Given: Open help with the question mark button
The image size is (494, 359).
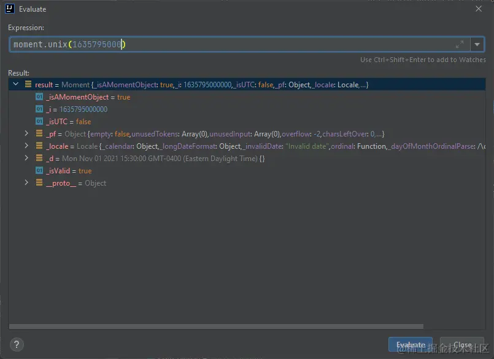Looking at the screenshot, I should pos(17,344).
